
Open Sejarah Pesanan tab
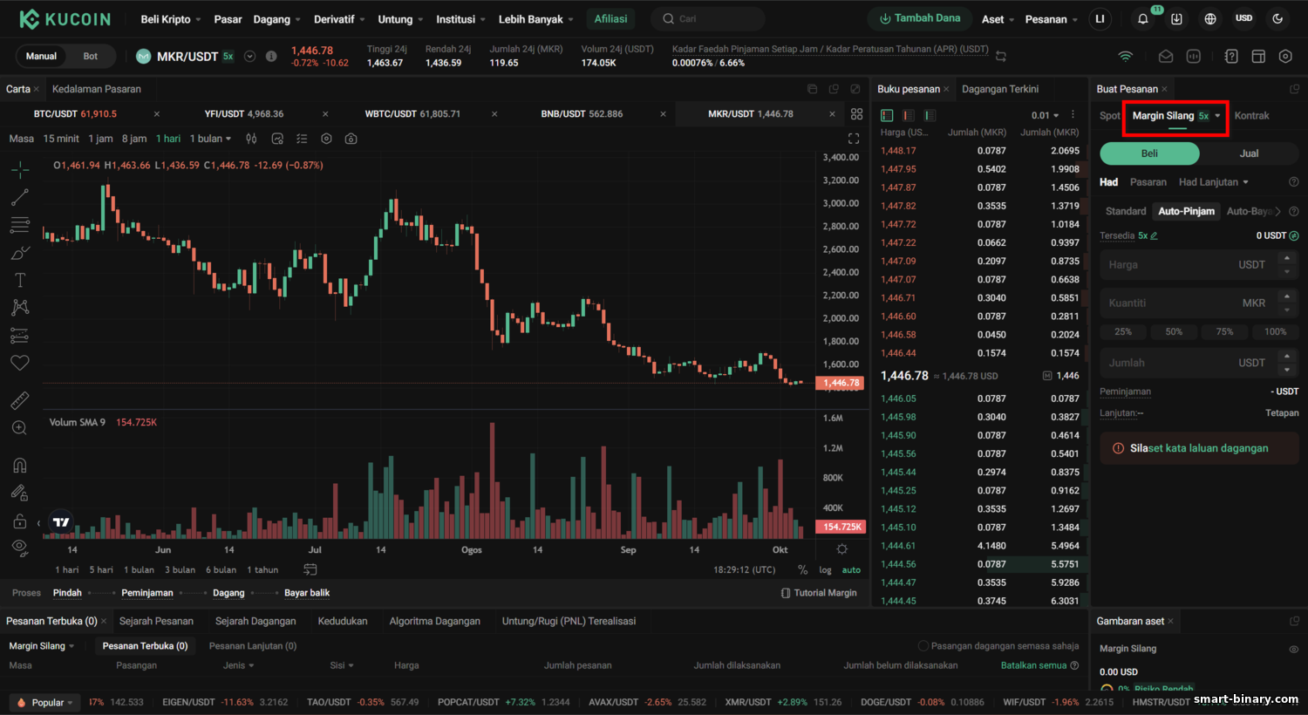point(156,621)
